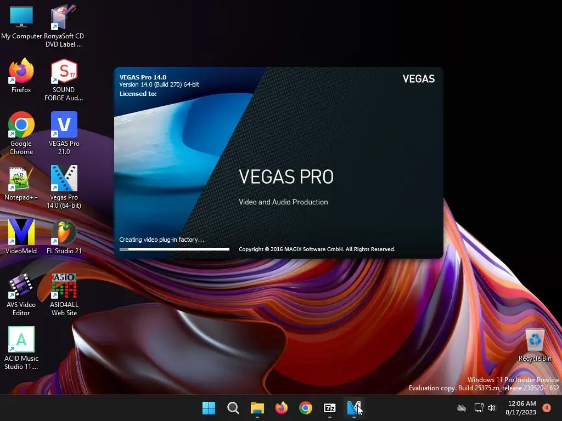Select the Recycle Bin icon
This screenshot has width=562, height=421.
pyautogui.click(x=535, y=345)
